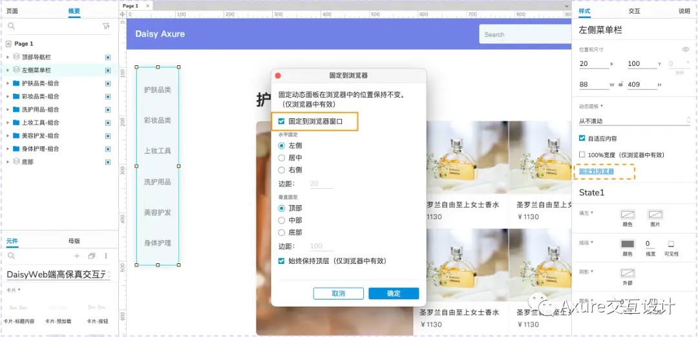Select 底部 vertical pin option
The width and height of the screenshot is (698, 337).
(x=281, y=232)
